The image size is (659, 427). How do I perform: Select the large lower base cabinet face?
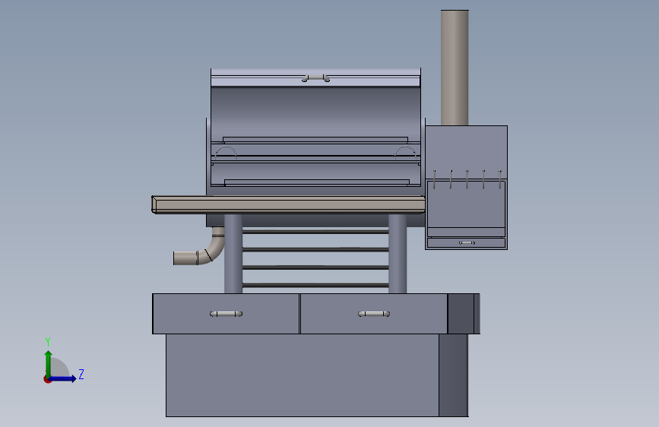pyautogui.click(x=303, y=375)
